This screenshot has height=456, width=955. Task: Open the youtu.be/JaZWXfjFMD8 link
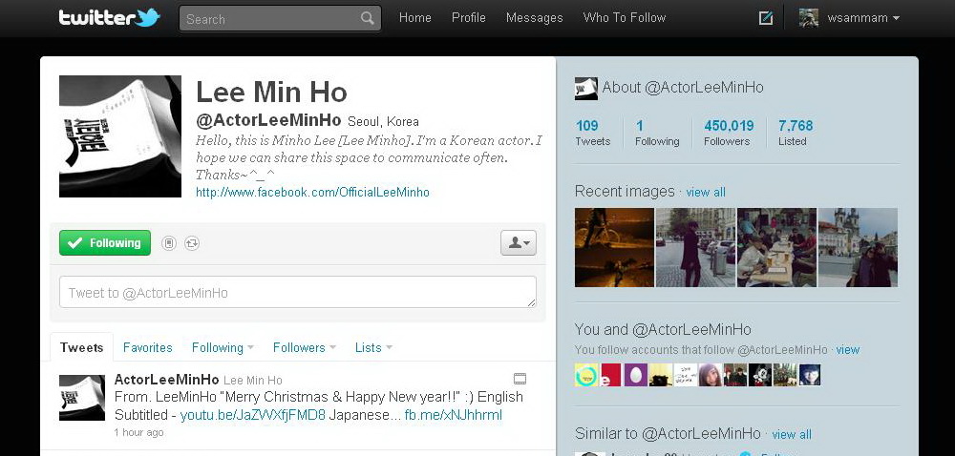(x=253, y=415)
